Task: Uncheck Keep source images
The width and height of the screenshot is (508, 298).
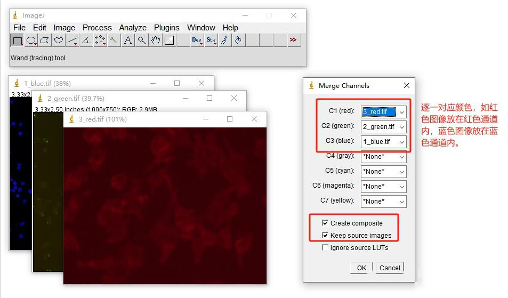Action: pos(325,235)
